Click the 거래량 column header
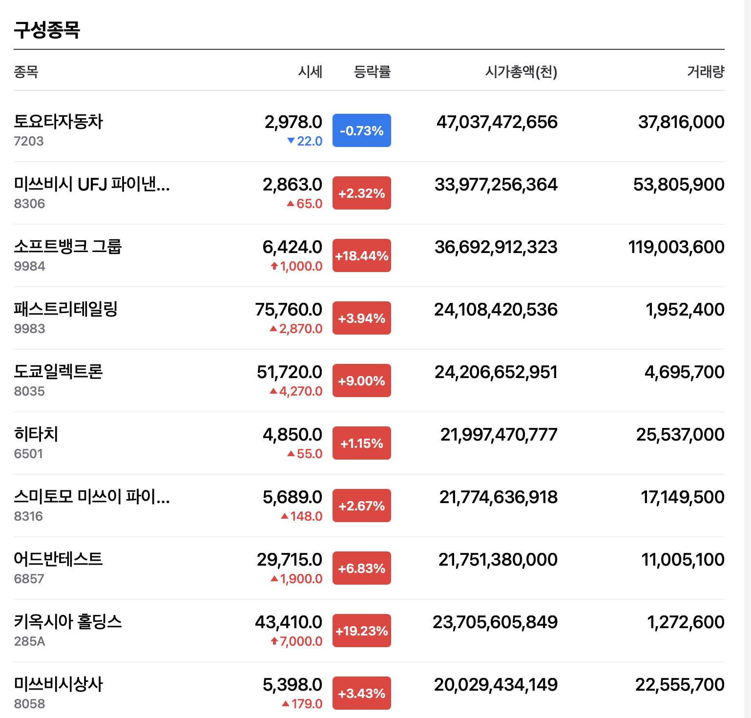This screenshot has height=718, width=751. 706,72
